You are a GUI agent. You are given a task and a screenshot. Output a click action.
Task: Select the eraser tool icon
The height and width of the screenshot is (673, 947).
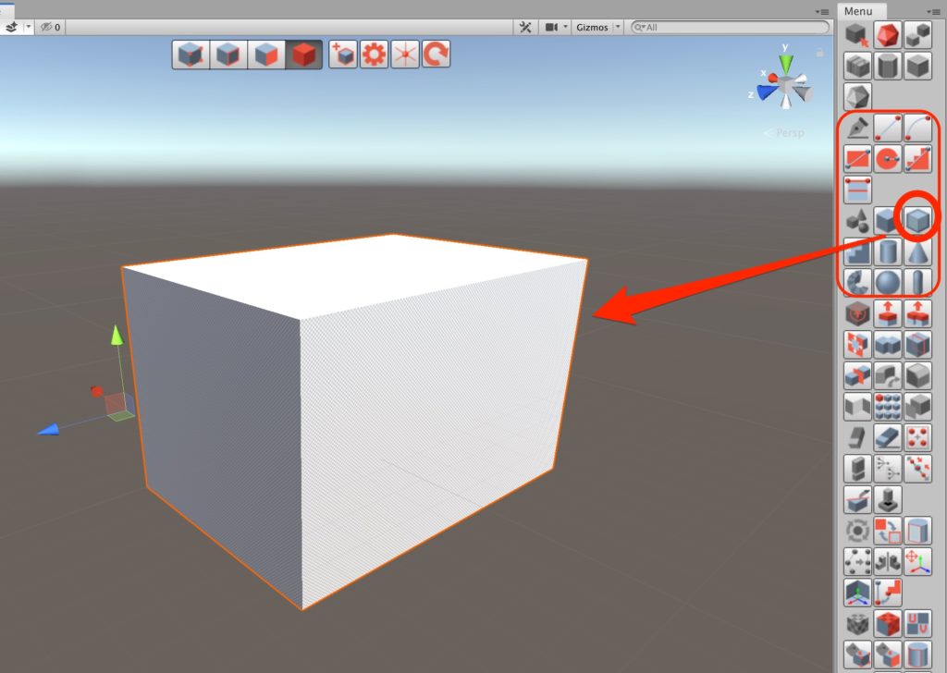(888, 436)
